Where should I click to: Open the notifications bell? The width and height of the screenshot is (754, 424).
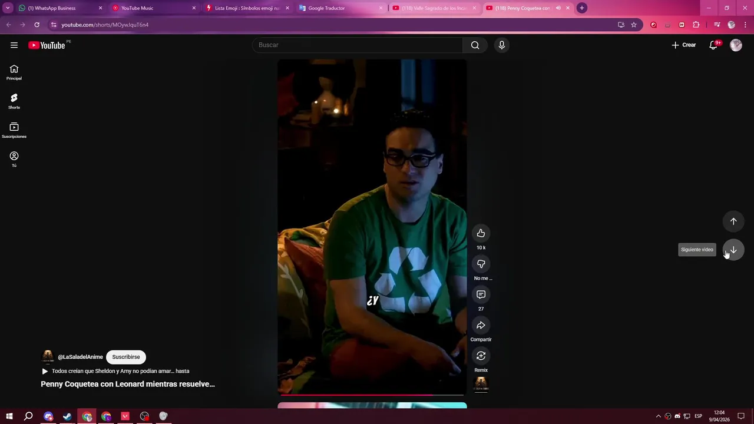click(x=713, y=45)
